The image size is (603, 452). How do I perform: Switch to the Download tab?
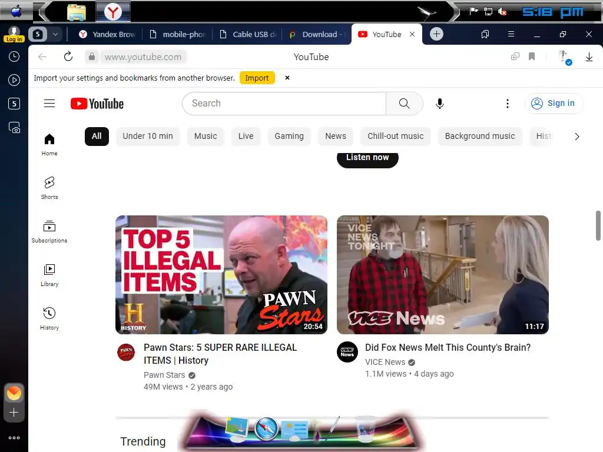(317, 34)
